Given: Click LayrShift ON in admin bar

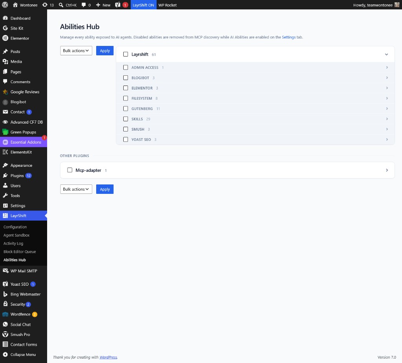Looking at the screenshot, I should coord(143,5).
